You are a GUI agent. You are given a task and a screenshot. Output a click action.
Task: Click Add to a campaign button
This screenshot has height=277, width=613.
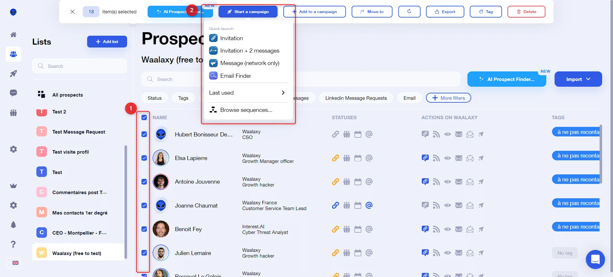tap(314, 12)
